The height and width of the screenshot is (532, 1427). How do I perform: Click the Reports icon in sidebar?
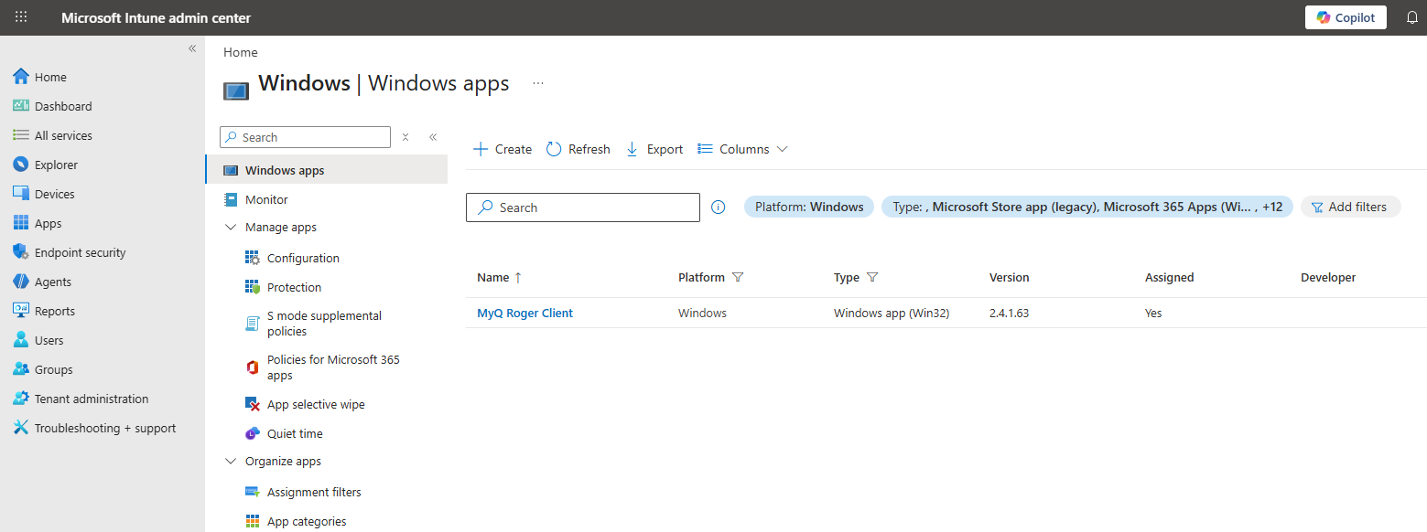click(x=20, y=311)
